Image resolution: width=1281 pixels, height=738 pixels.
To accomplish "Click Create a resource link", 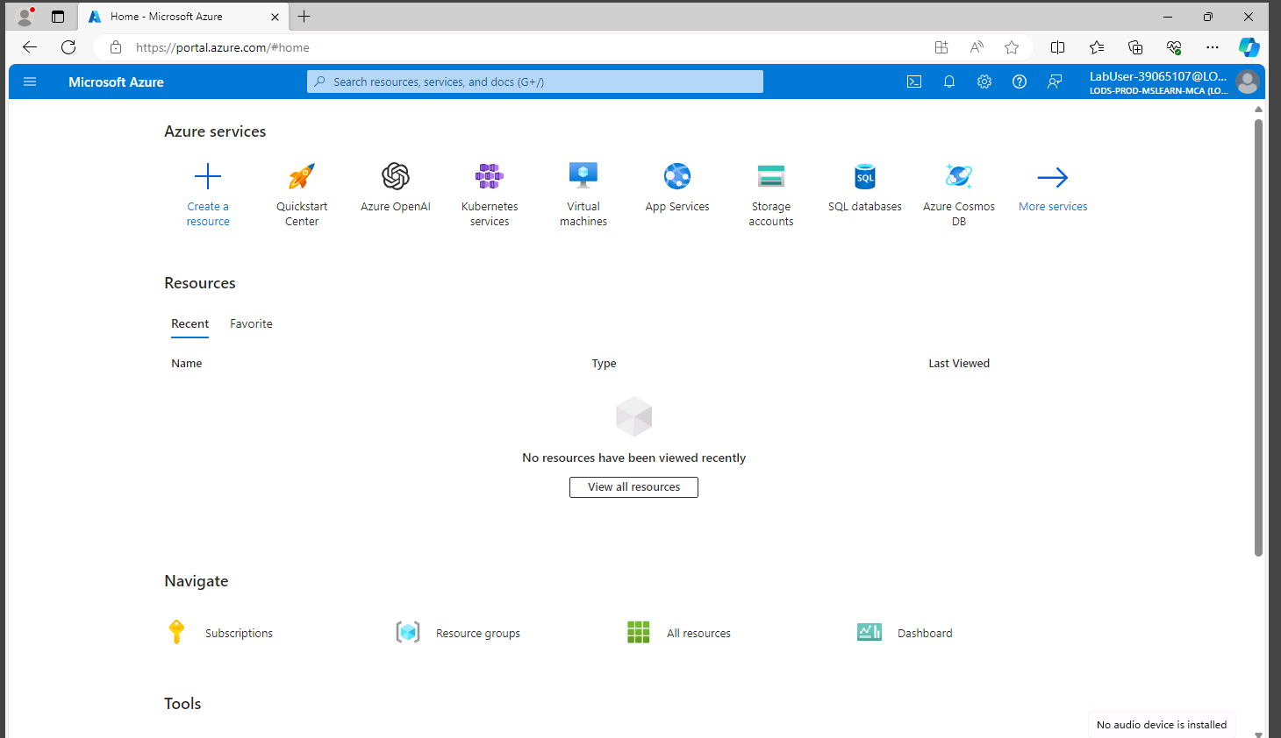I will click(x=208, y=214).
